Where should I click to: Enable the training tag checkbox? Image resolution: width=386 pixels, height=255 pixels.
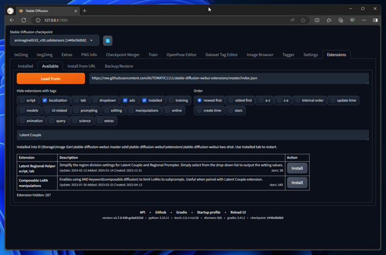tap(171, 101)
